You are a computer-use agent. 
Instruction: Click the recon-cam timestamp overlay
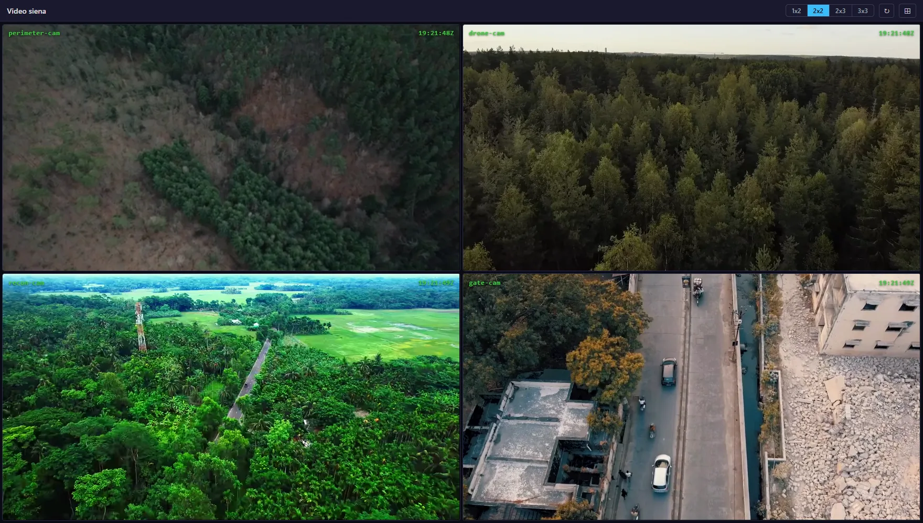[436, 283]
